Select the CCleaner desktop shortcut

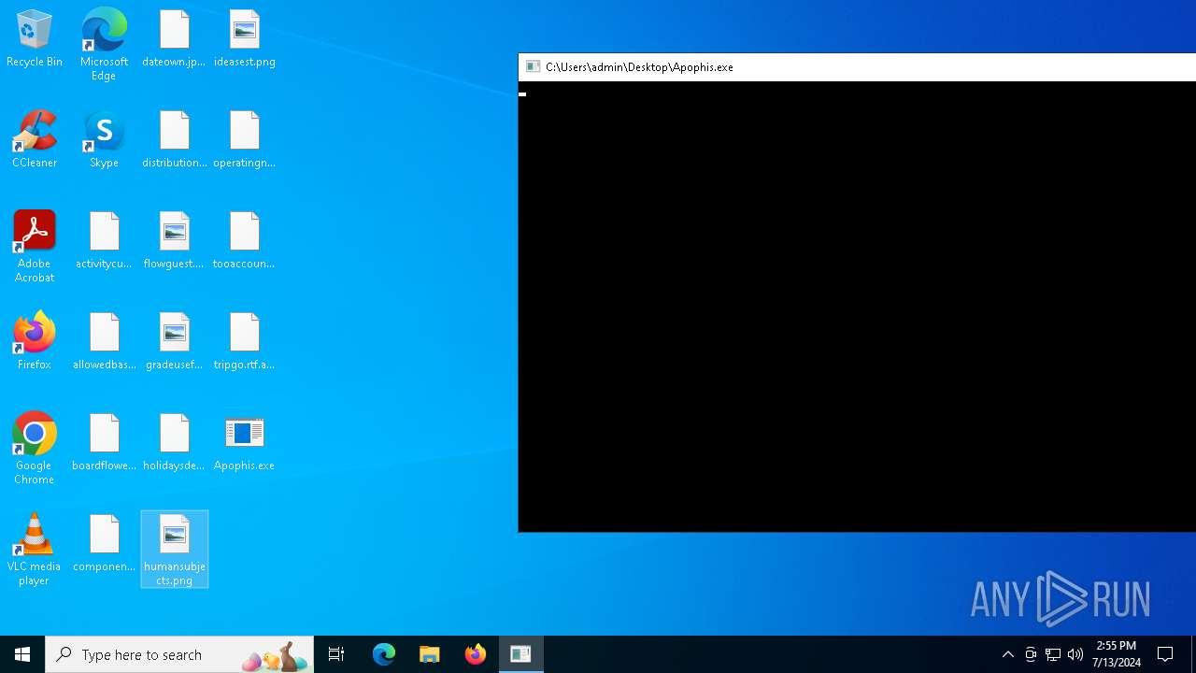[x=35, y=140]
